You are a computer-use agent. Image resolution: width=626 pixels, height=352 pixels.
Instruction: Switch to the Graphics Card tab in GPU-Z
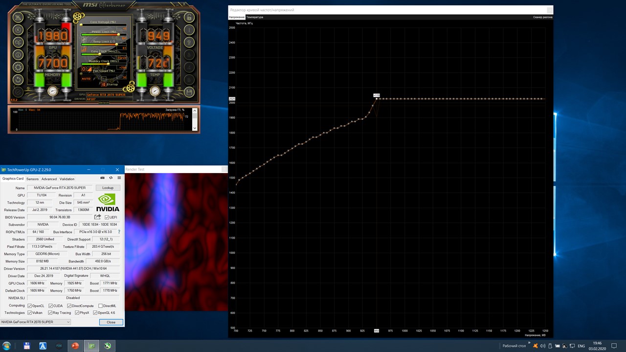(x=13, y=179)
